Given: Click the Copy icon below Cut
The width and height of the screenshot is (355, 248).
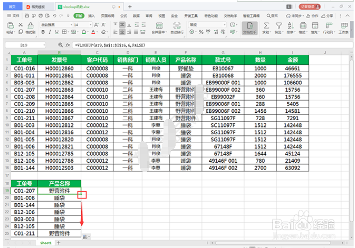Looking at the screenshot, I should pos(21,32).
